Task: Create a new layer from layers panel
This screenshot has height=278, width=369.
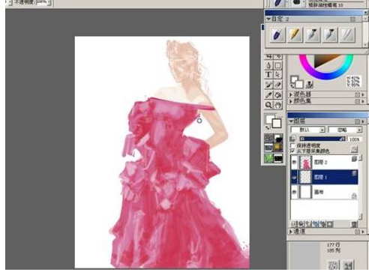Action: click(307, 224)
